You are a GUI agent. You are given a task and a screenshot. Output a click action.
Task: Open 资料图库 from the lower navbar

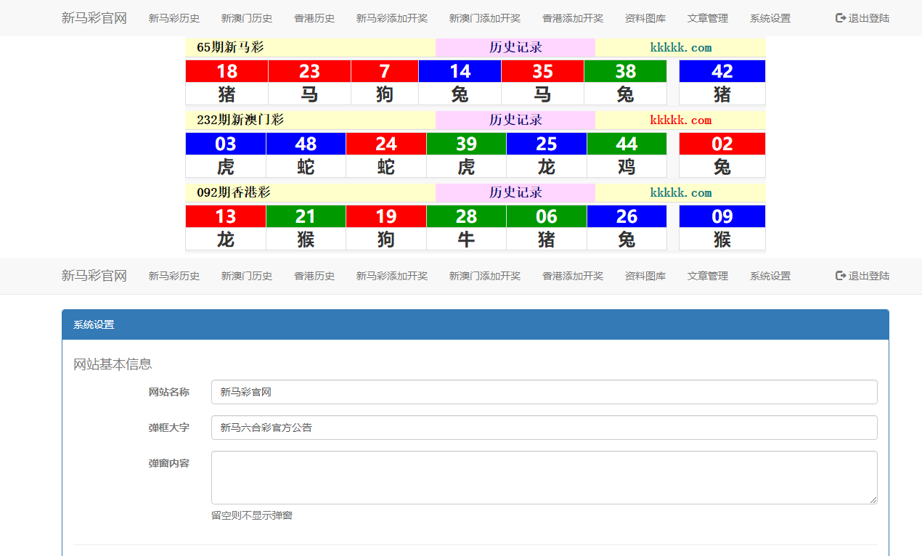pos(645,276)
